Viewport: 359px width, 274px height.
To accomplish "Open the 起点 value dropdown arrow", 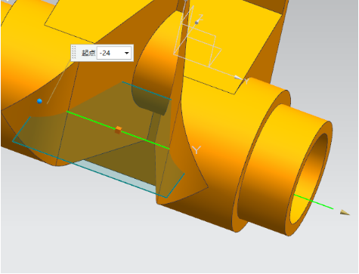I will [x=127, y=53].
